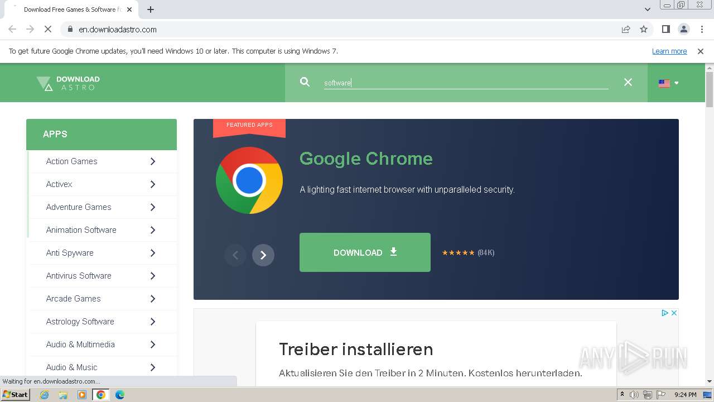The width and height of the screenshot is (714, 402).
Task: Click in the search text field
Action: pyautogui.click(x=466, y=83)
